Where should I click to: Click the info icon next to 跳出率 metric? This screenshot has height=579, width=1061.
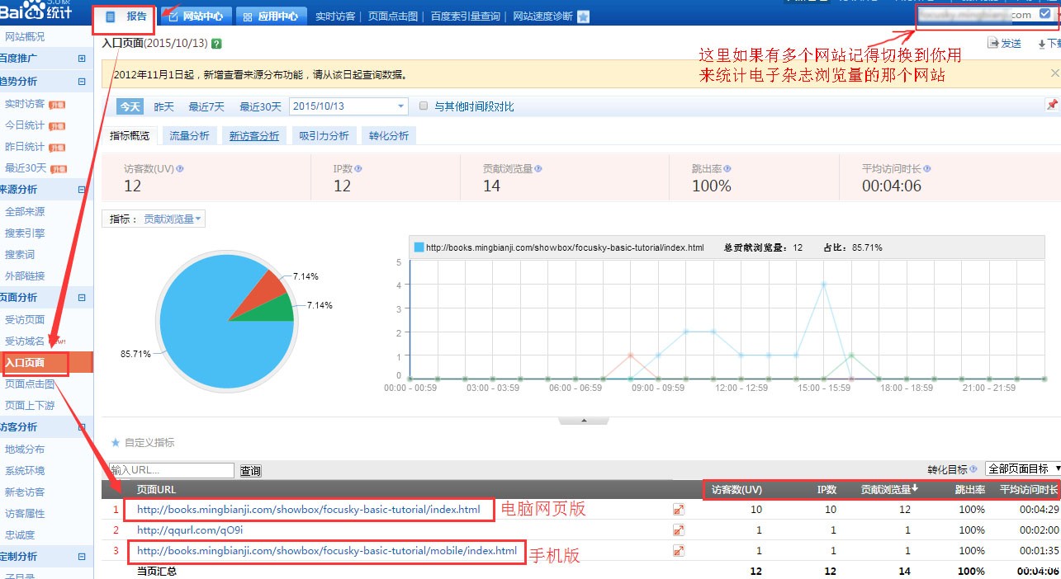[x=727, y=168]
